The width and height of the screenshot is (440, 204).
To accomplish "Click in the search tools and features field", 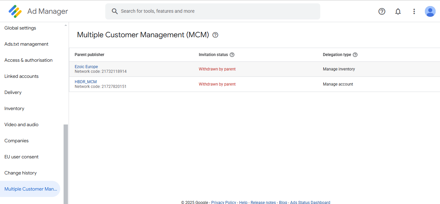I will tap(213, 11).
